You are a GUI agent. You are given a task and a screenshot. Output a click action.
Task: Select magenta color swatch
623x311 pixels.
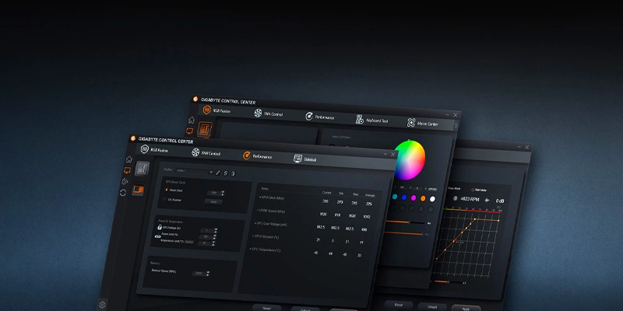point(414,197)
